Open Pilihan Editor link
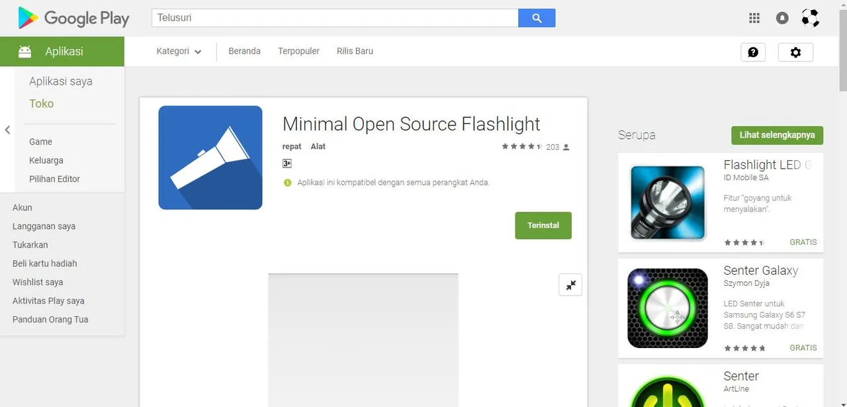 click(x=54, y=179)
